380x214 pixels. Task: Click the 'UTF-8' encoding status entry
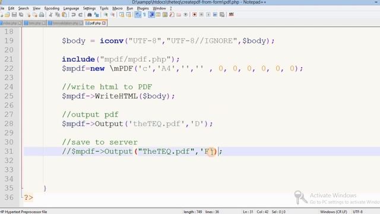(357, 212)
